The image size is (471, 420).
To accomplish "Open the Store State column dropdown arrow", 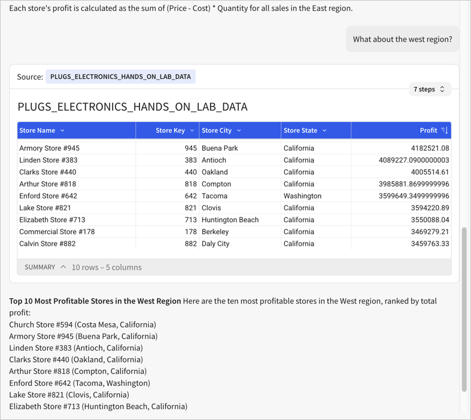I will click(x=324, y=130).
